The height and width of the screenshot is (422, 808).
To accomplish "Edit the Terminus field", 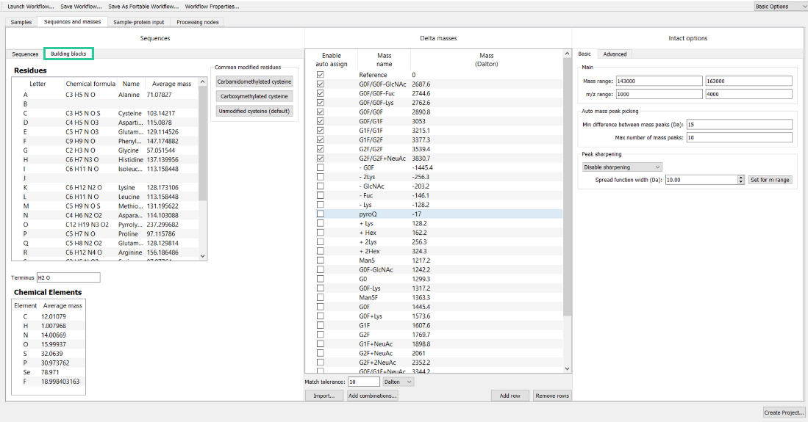I will click(68, 277).
